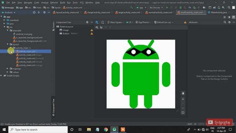The width and height of the screenshot is (236, 133).
Task: Select android_icon.png in drawable
Action: [24, 34]
